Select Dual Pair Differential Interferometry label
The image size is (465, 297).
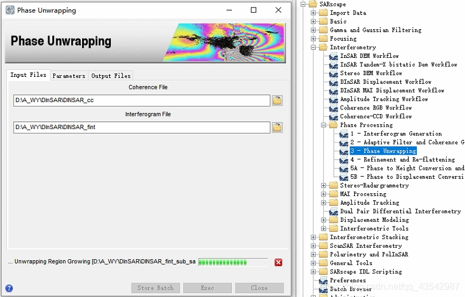pyautogui.click(x=400, y=212)
